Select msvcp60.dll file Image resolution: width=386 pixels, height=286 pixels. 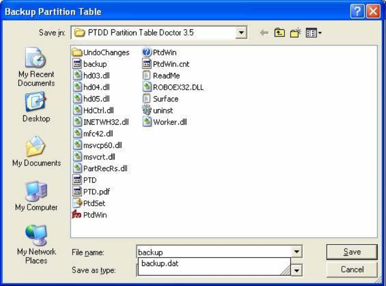[97, 145]
